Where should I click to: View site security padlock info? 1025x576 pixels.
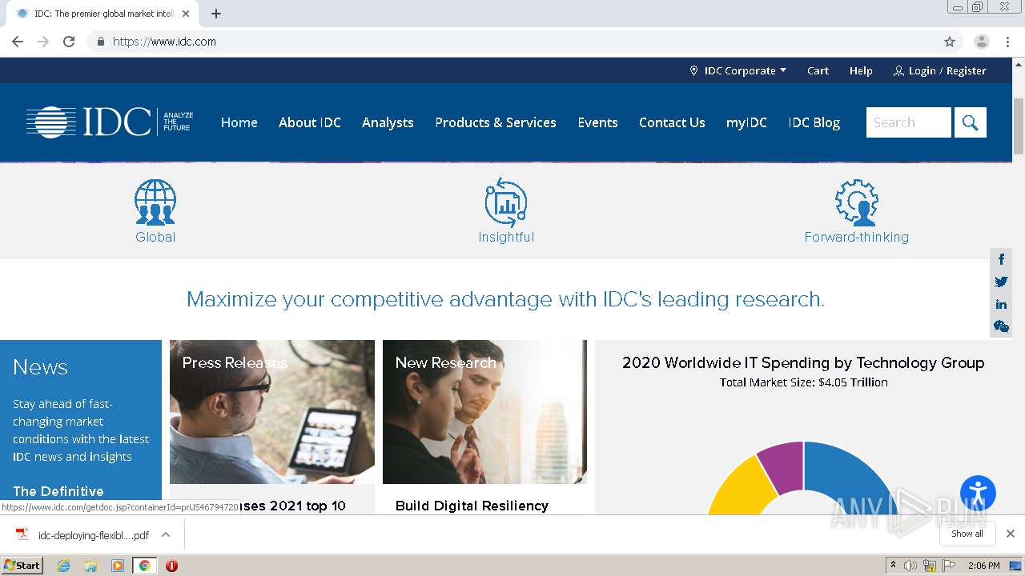click(100, 42)
